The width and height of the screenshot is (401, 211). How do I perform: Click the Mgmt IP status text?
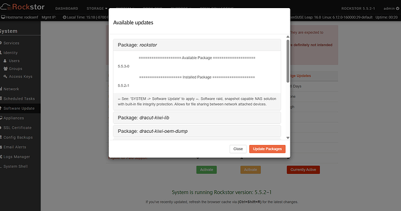click(49, 17)
